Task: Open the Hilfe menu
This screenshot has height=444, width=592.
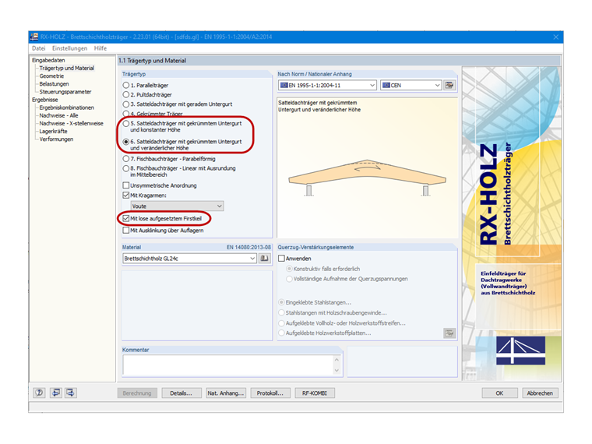Action: (x=100, y=48)
